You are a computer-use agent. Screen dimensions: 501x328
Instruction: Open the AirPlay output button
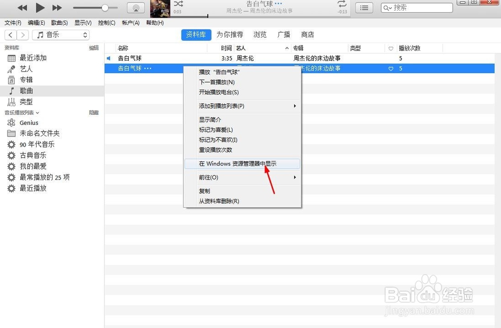coord(136,8)
